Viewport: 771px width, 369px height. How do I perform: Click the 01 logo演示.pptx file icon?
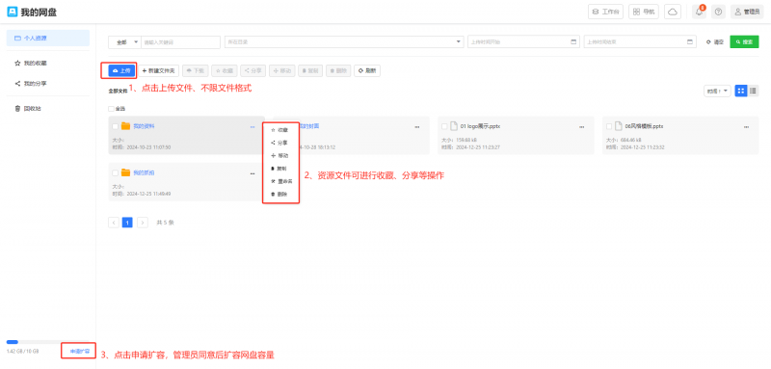click(454, 126)
